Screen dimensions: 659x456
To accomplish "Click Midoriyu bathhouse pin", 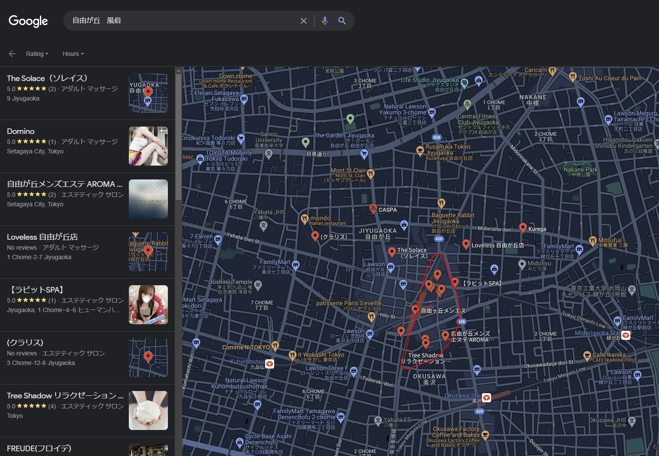I will click(522, 264).
